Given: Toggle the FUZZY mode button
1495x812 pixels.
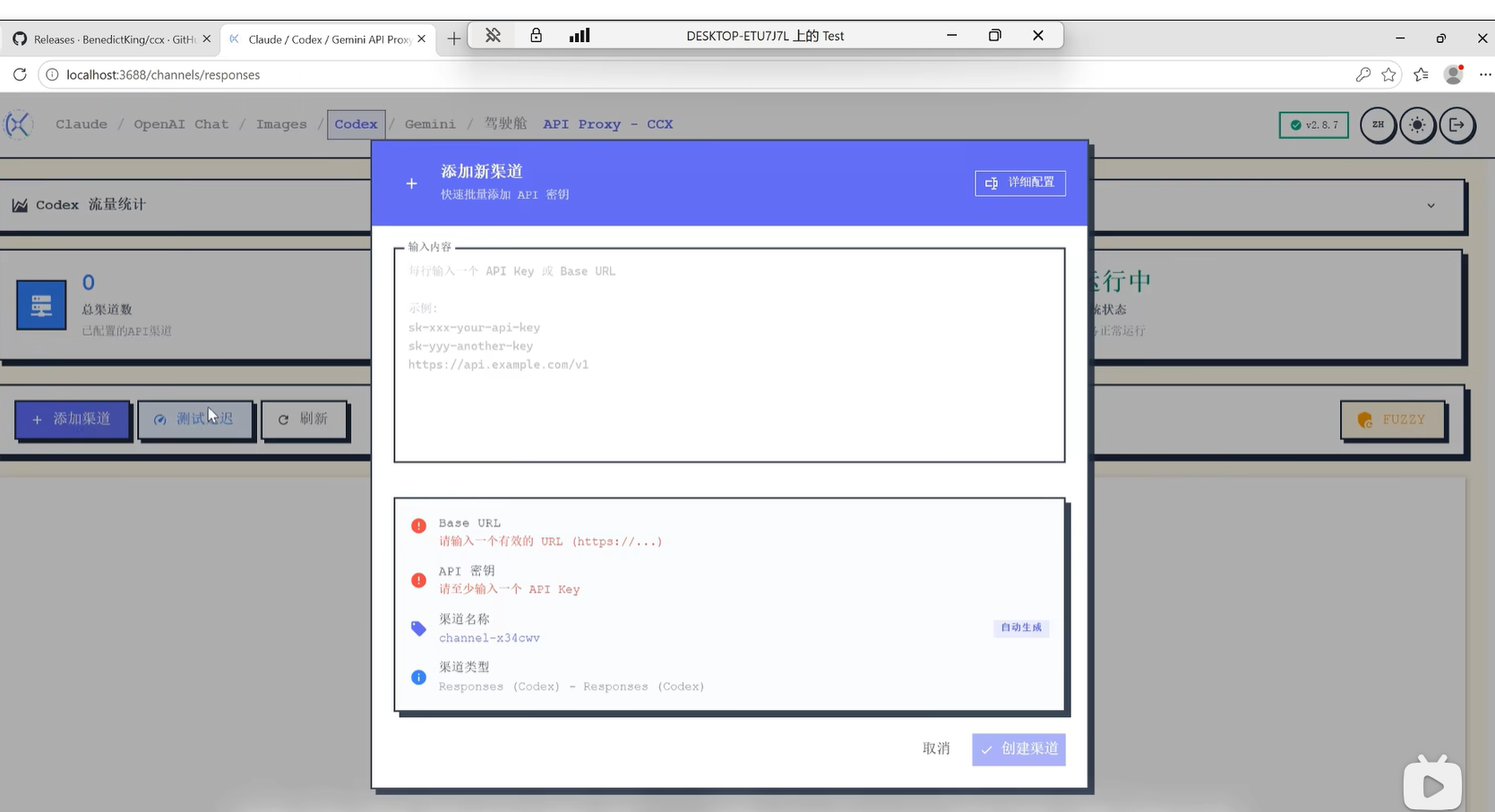Looking at the screenshot, I should click(1393, 420).
